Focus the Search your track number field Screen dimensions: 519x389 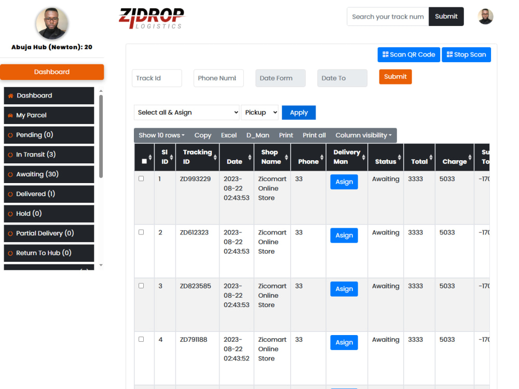tap(388, 17)
